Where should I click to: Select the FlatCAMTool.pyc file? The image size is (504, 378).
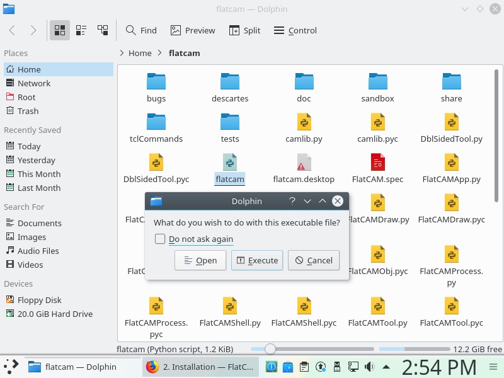pos(451,311)
